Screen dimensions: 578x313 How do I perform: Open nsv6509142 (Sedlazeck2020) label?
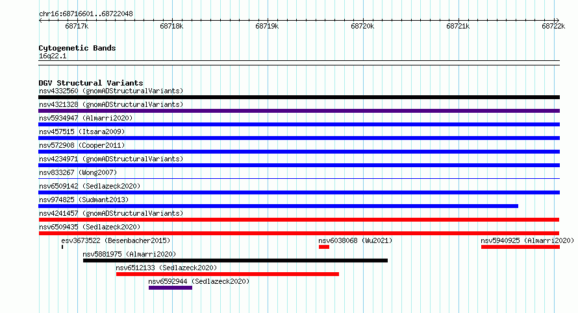tap(90, 186)
